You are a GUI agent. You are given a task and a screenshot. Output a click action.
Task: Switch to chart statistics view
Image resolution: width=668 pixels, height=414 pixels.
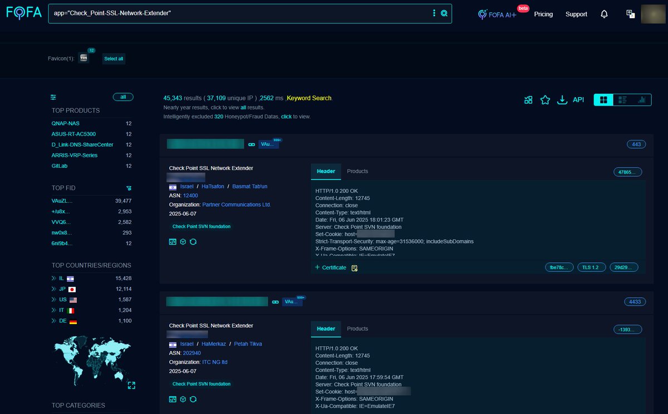tap(641, 100)
